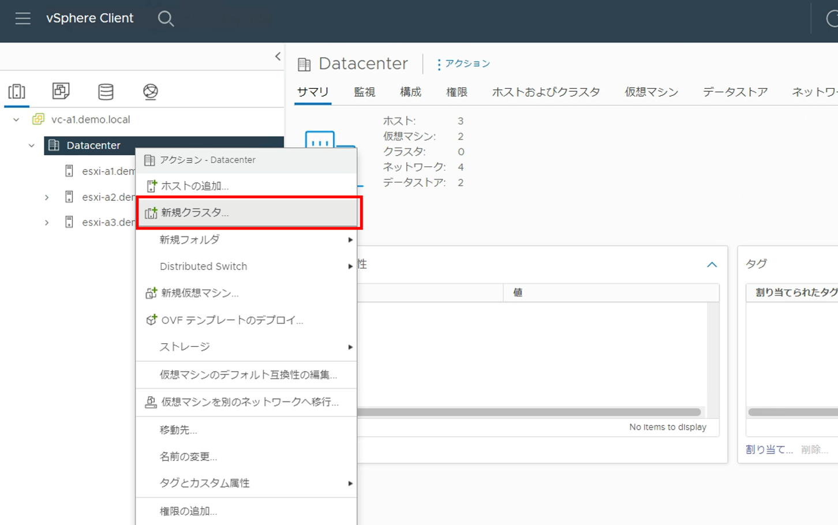Image resolution: width=838 pixels, height=525 pixels.
Task: Click the 新規クラスタ cluster icon
Action: tap(151, 213)
